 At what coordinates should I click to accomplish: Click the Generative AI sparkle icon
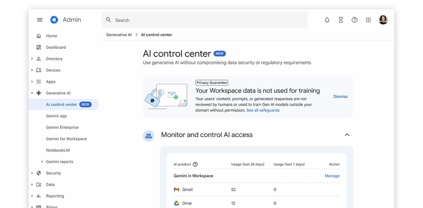coord(39,93)
